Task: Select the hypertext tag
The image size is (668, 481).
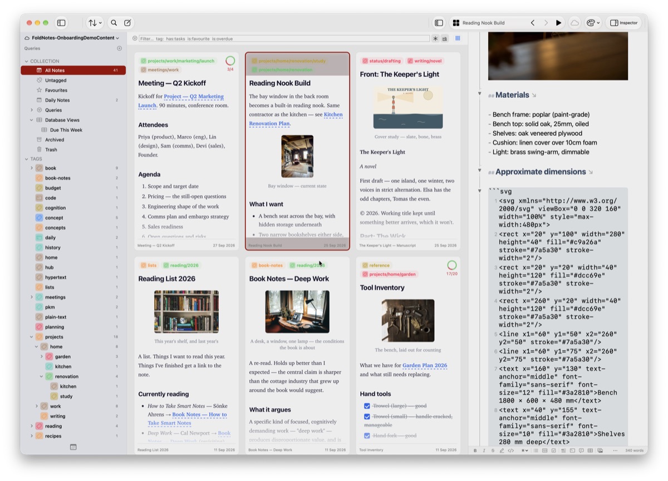Action: (73, 277)
